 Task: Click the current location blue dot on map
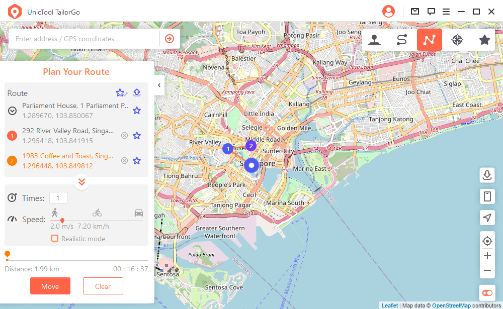[251, 165]
